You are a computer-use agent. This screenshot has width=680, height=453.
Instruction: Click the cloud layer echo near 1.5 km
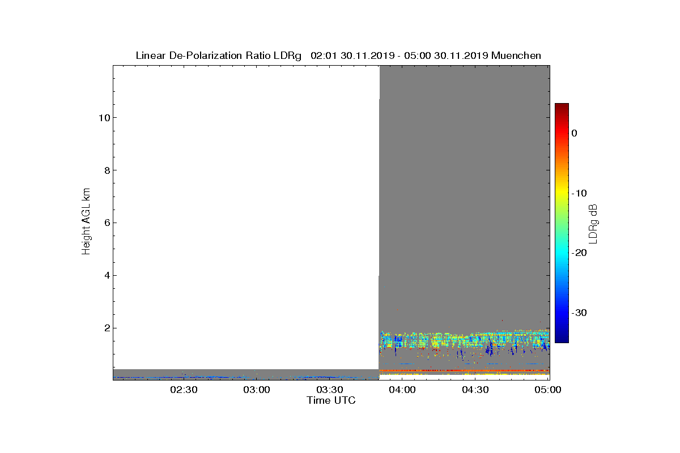point(464,340)
